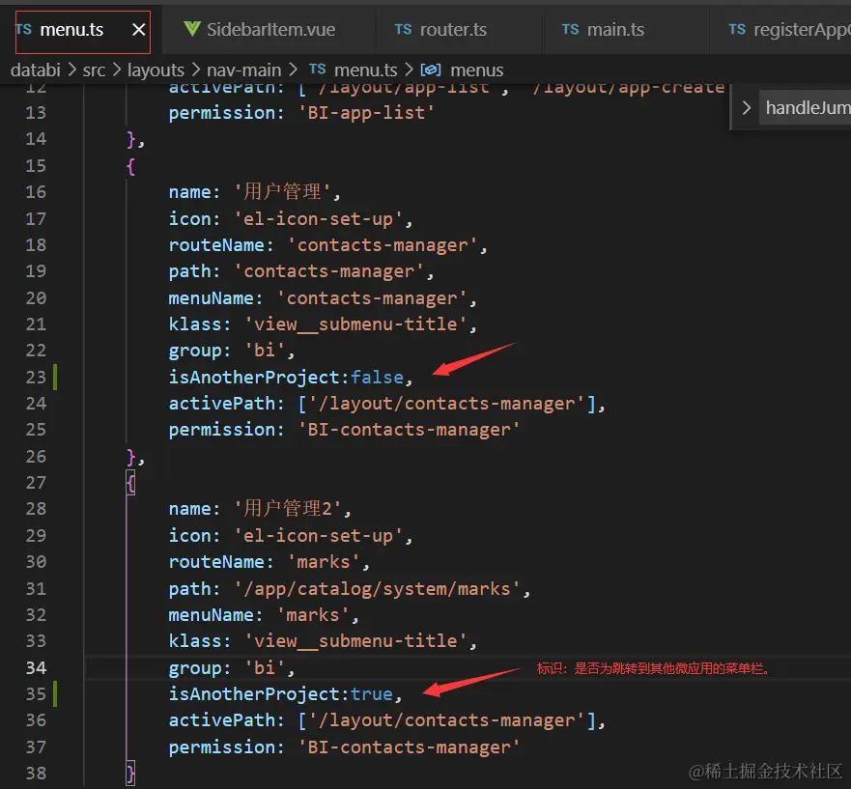The width and height of the screenshot is (851, 789).
Task: Open the registerApp tab
Action: tap(788, 29)
